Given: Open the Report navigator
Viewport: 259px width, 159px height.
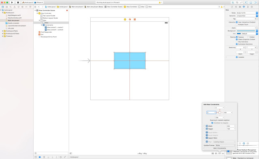Looking at the screenshot, I should (30, 7).
